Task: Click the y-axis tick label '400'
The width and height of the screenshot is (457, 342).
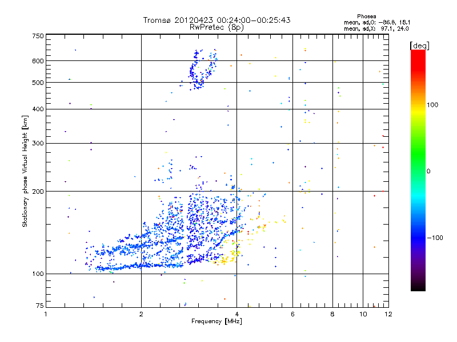Action: click(38, 109)
